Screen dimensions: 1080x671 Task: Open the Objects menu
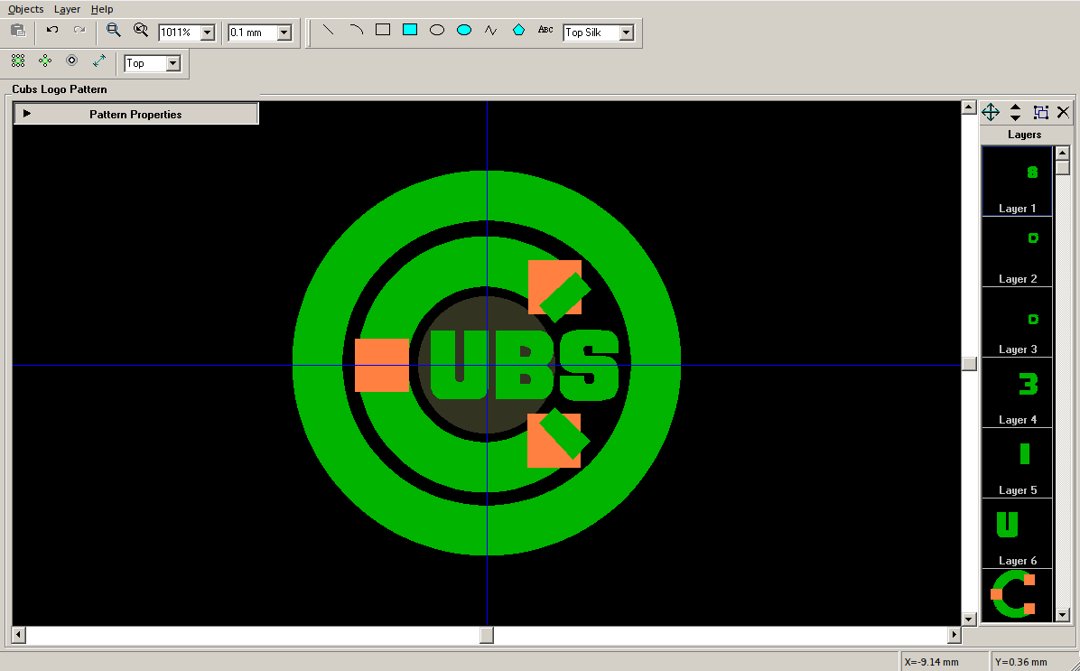25,9
